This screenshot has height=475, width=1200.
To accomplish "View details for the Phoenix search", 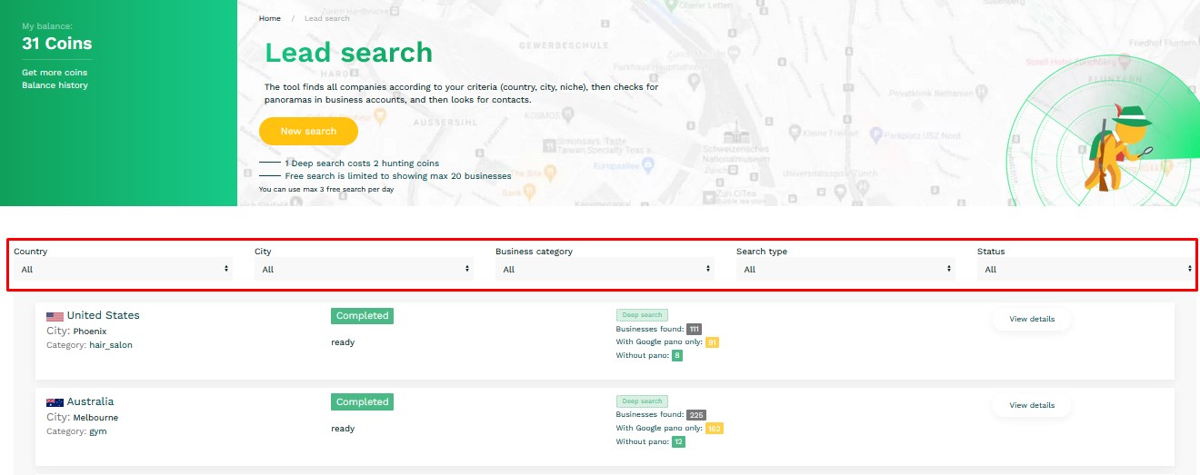I will [x=1032, y=320].
